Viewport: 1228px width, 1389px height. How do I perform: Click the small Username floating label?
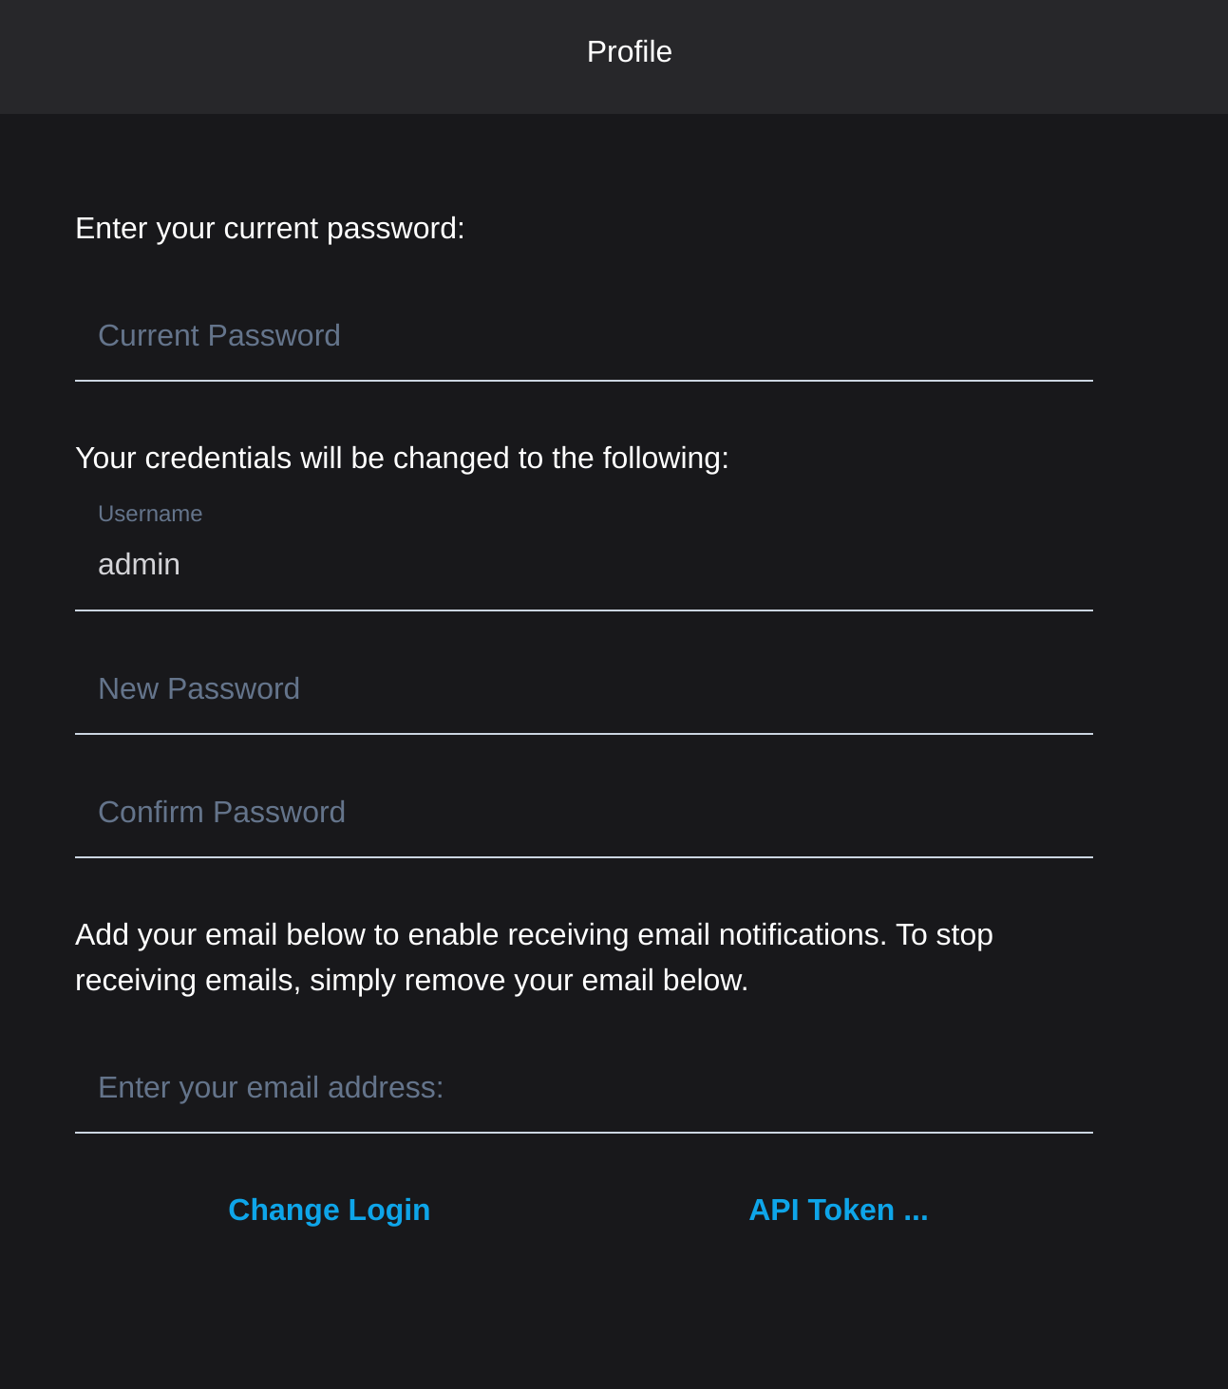pos(150,514)
